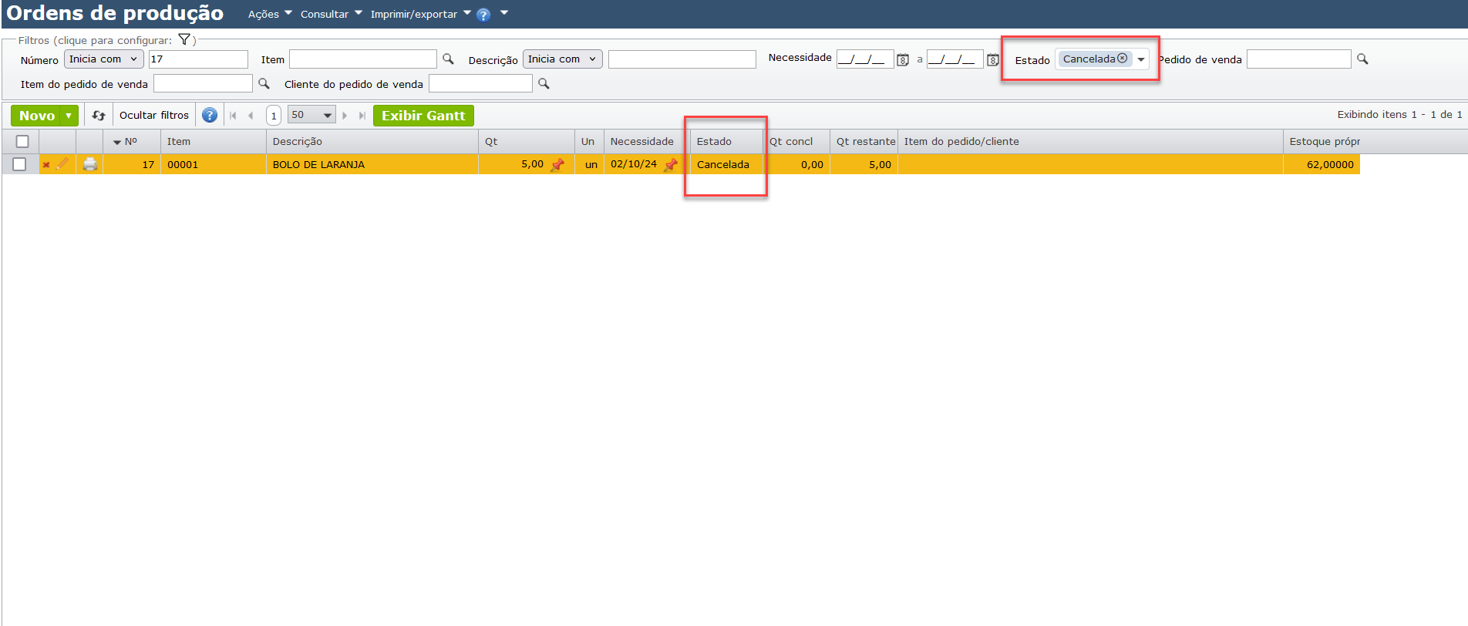
Task: Sort by the Qt column header
Action: click(527, 142)
